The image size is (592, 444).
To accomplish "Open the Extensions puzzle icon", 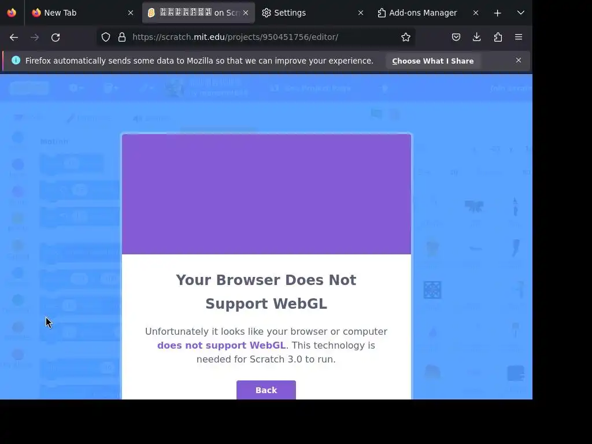I will (498, 37).
